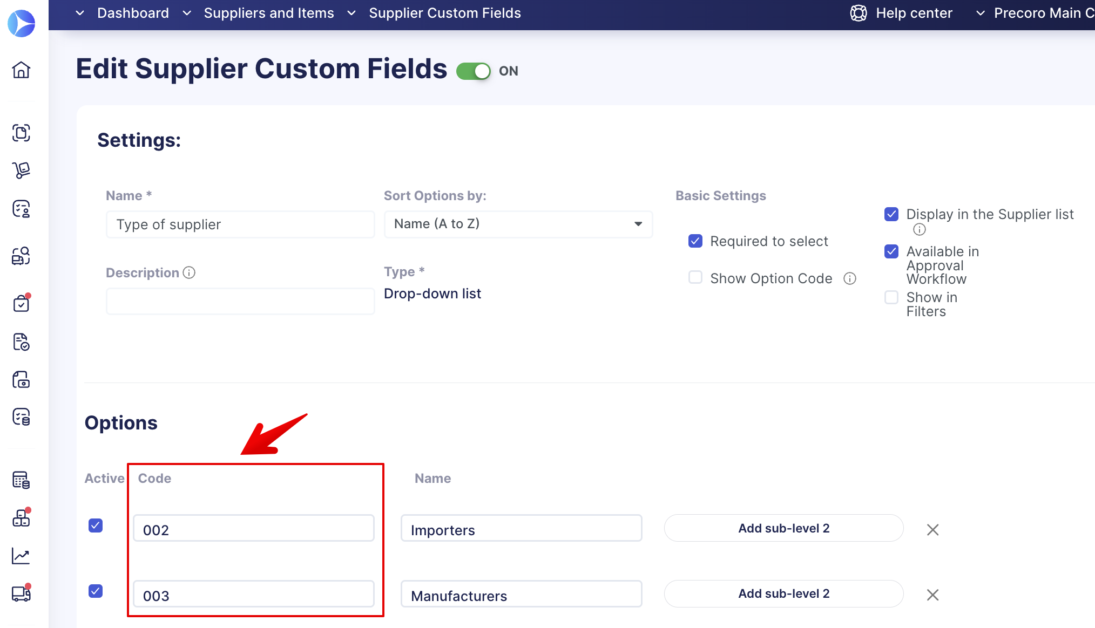Open the delivery truck sidebar icon
Screen dimensions: 1095x628
[x=21, y=593]
